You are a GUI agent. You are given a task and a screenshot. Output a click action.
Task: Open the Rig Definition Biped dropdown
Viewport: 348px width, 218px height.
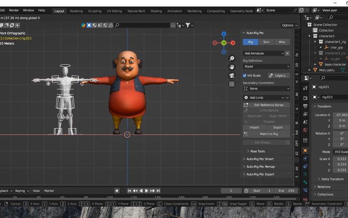click(266, 67)
